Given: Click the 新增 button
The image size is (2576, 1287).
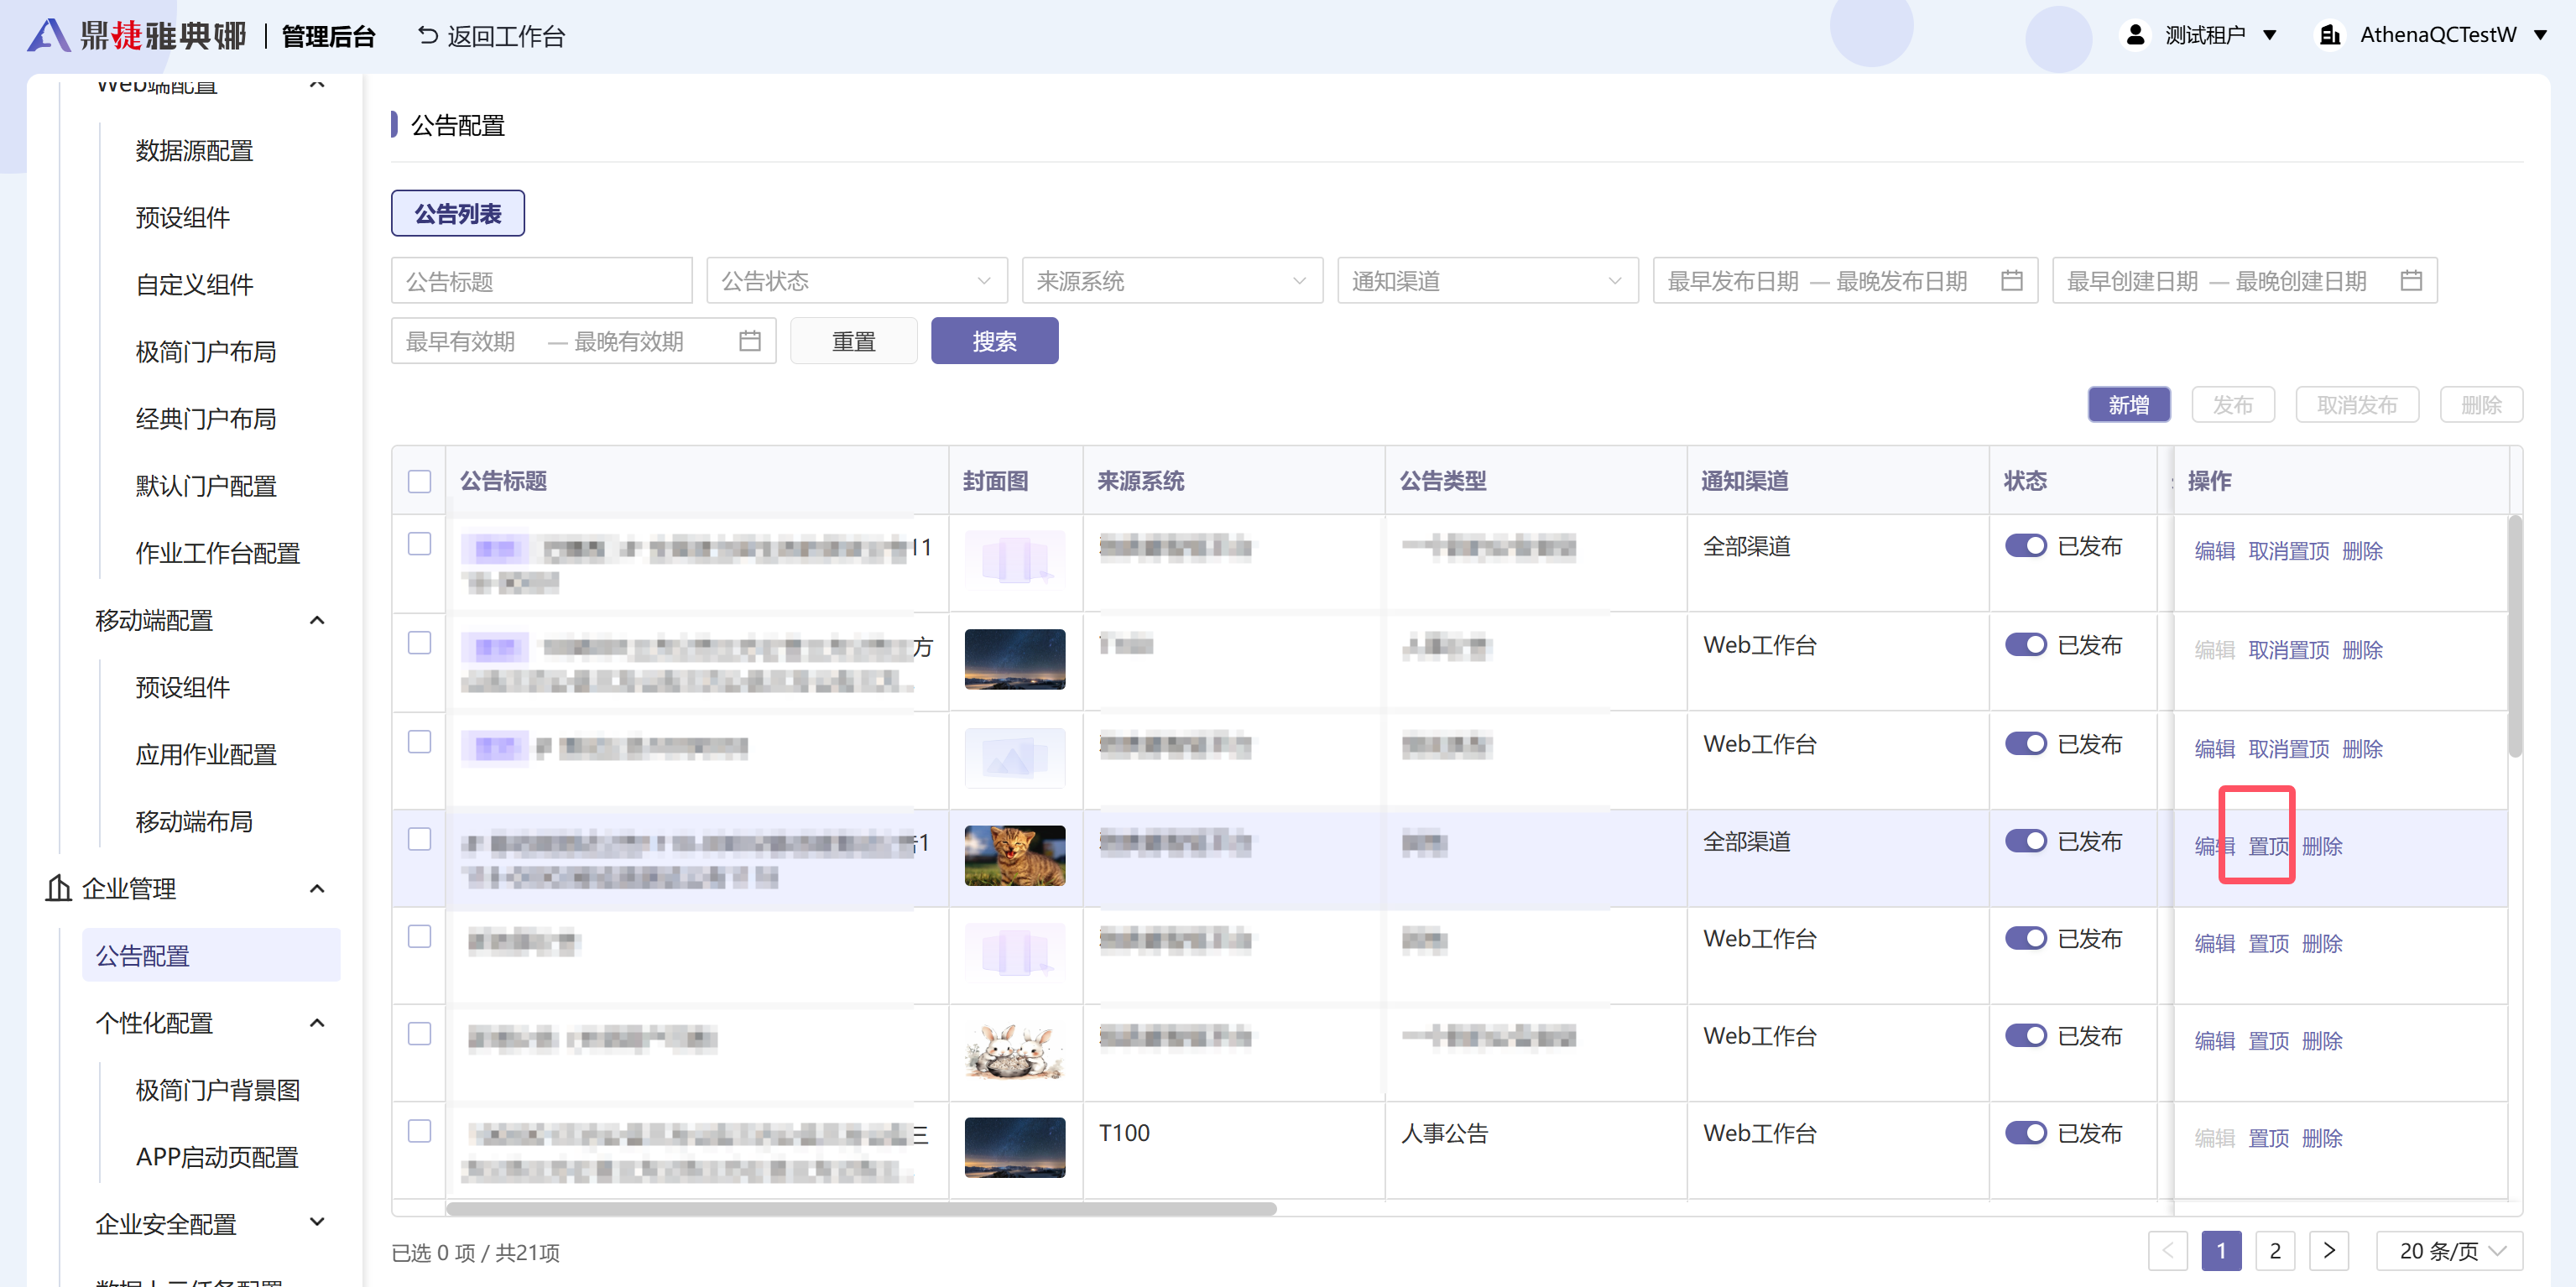Looking at the screenshot, I should tap(2128, 405).
